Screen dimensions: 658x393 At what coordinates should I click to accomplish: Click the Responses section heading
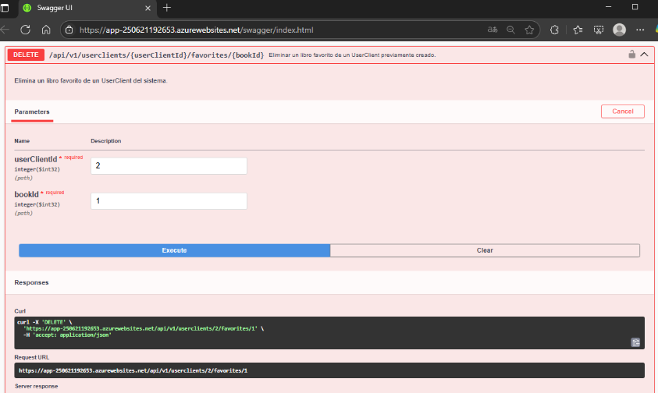pyautogui.click(x=31, y=282)
